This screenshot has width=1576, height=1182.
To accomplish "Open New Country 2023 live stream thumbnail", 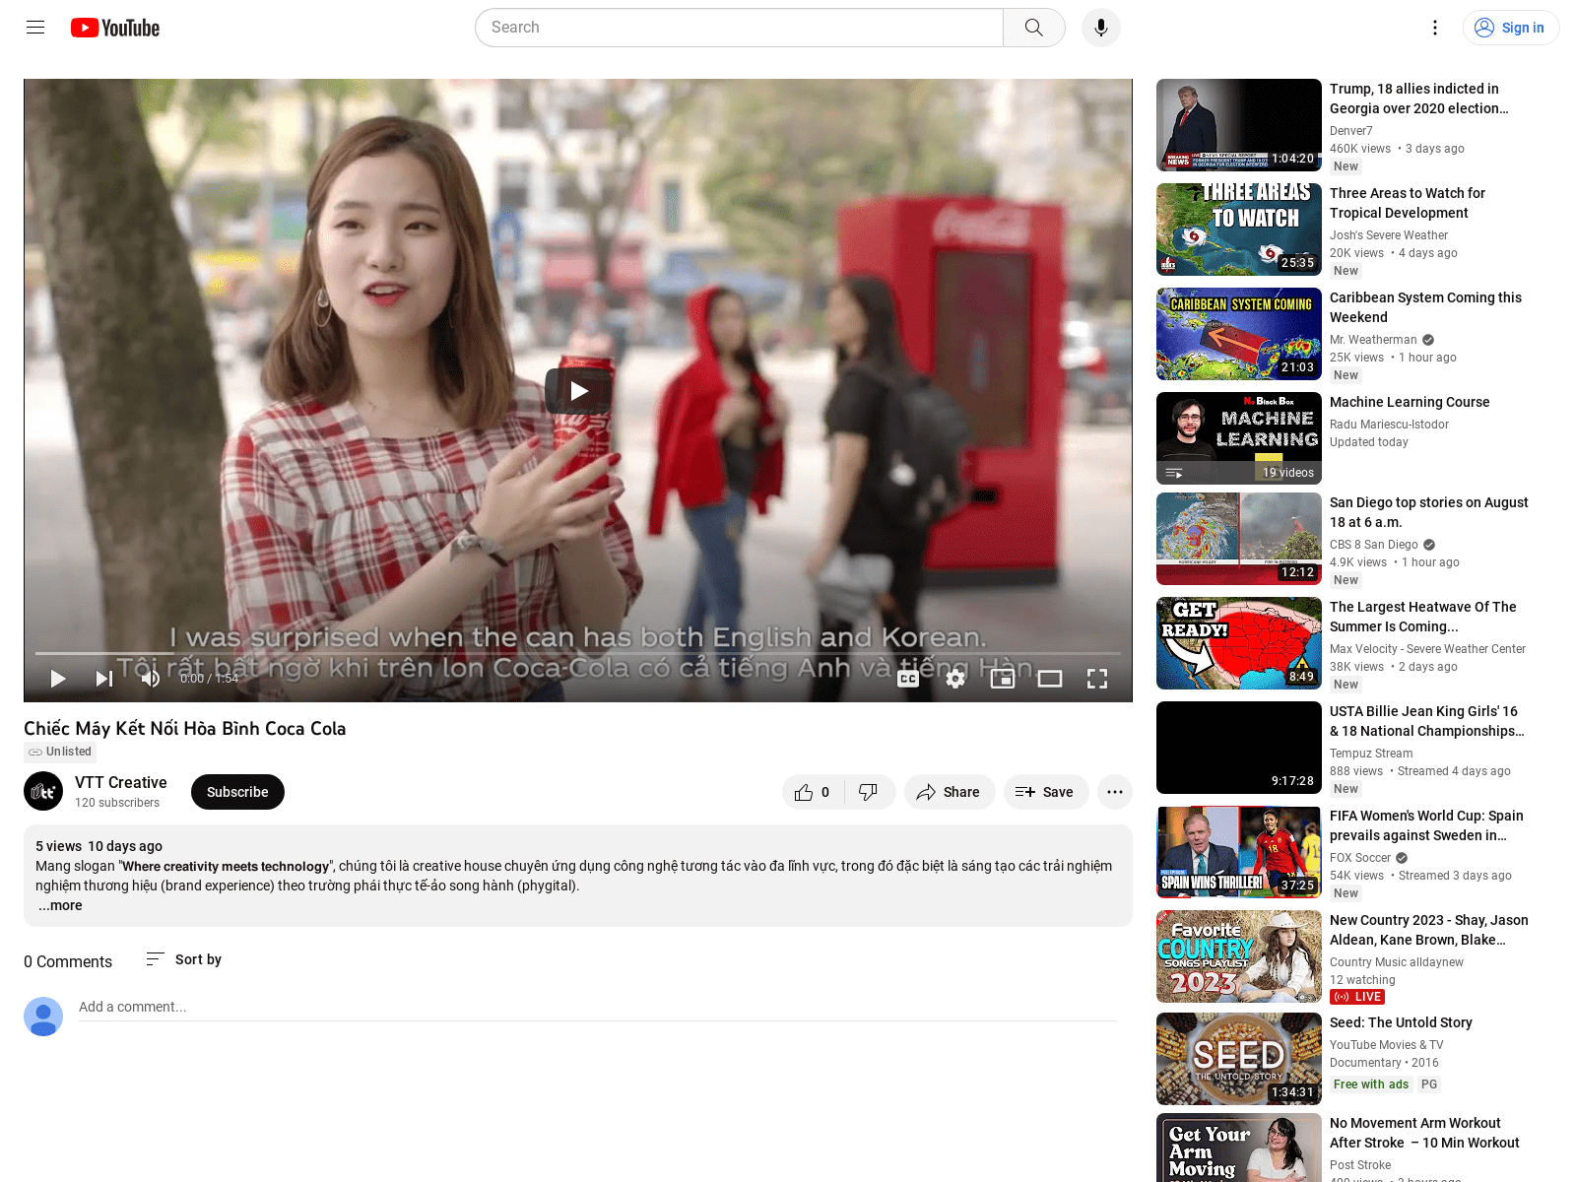I will pyautogui.click(x=1239, y=956).
